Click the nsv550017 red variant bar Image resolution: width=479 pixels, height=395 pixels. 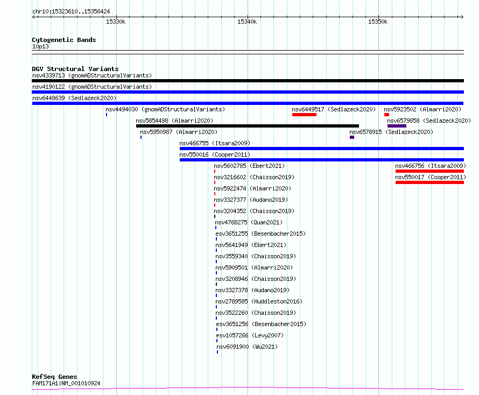[x=430, y=182]
